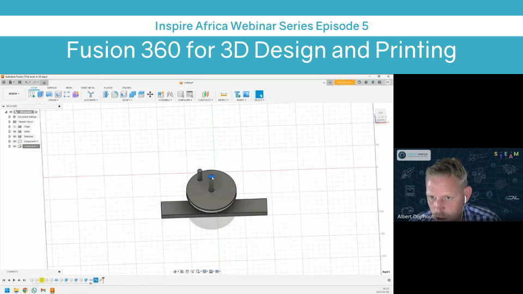The height and width of the screenshot is (294, 523).
Task: Select the Create Sketch tool
Action: point(32,94)
